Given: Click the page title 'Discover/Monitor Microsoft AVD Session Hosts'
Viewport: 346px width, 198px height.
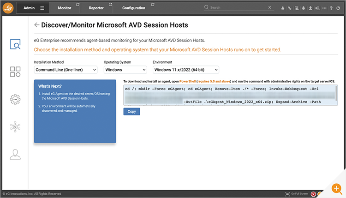Looking at the screenshot, I should 114,25.
